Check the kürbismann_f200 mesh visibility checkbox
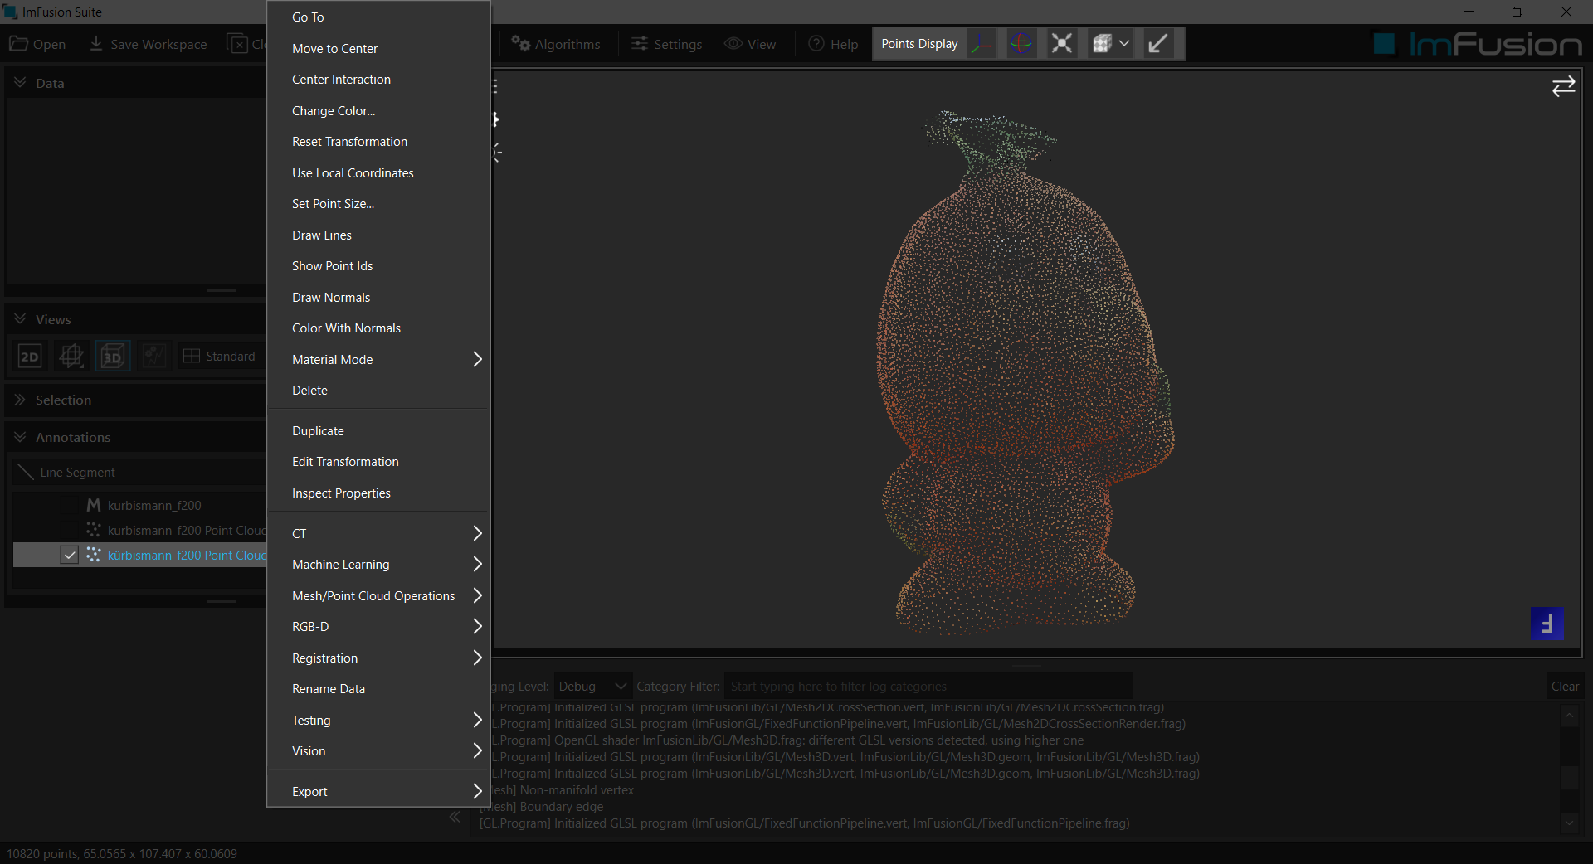This screenshot has width=1593, height=864. click(x=70, y=505)
